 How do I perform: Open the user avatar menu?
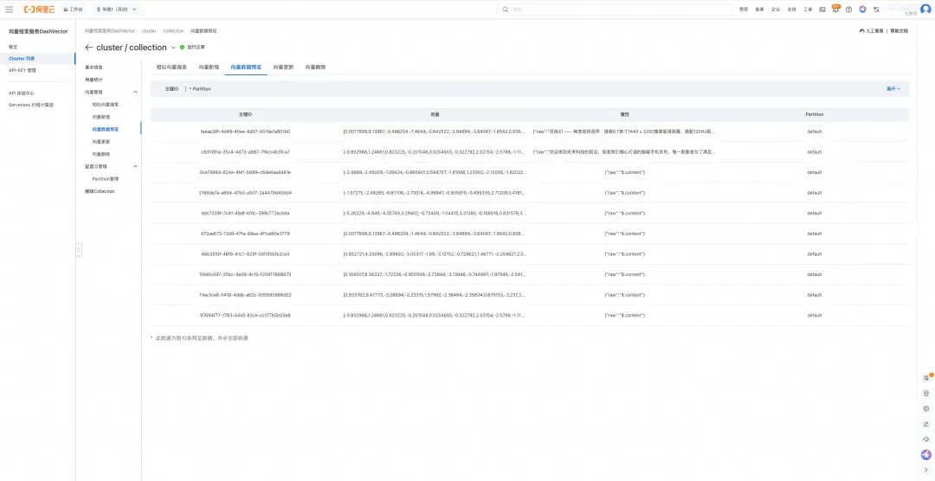pos(926,10)
